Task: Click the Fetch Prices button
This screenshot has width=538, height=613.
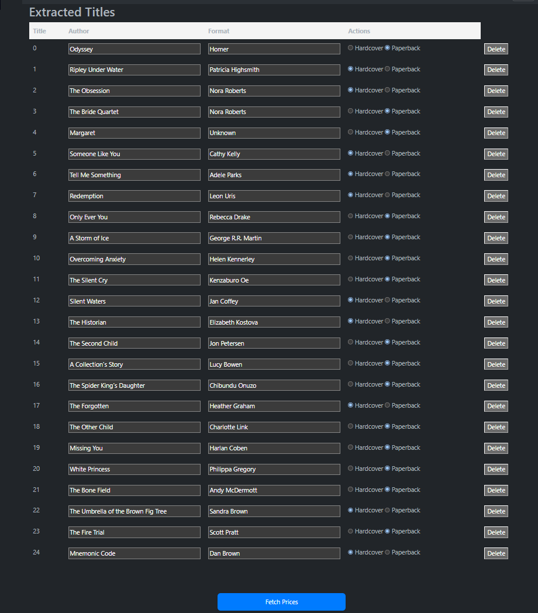Action: point(281,602)
